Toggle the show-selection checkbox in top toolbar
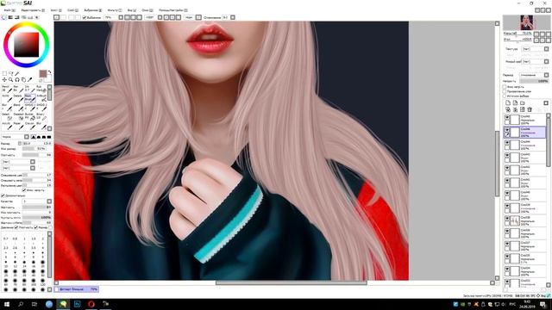This screenshot has width=552, height=310. point(85,17)
